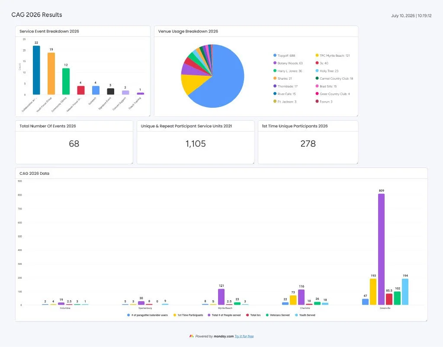Open the Total Number Of Events 68 widget
Viewport: 443px width, 347px height.
(x=74, y=142)
